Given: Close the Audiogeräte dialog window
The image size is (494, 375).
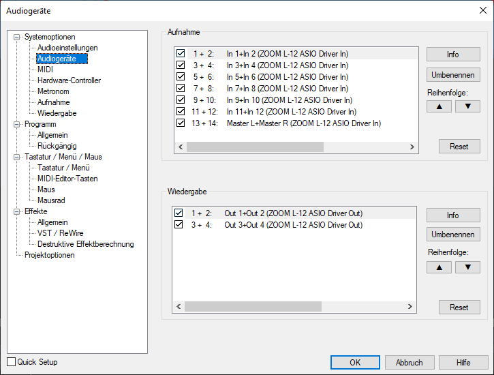Looking at the screenshot, I should pyautogui.click(x=482, y=10).
